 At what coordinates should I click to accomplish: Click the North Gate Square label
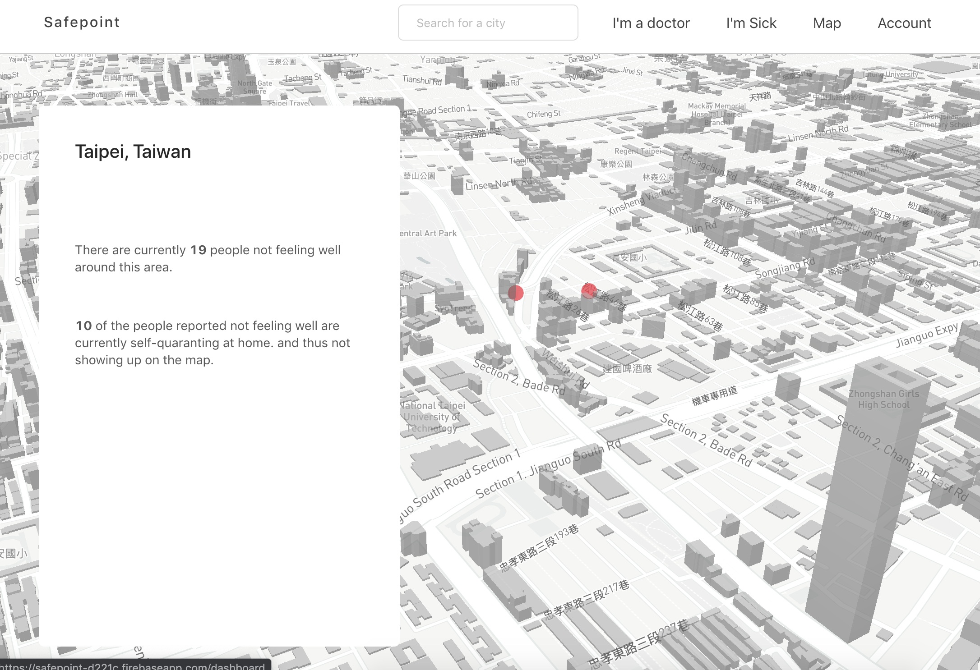tap(255, 87)
